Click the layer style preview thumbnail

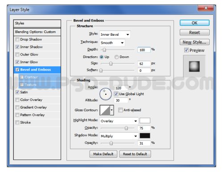point(194,67)
